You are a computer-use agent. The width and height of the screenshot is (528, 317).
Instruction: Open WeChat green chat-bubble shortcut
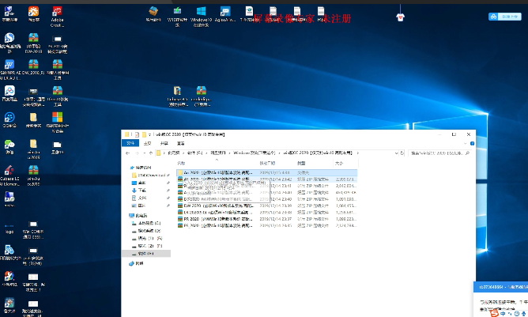coord(9,147)
